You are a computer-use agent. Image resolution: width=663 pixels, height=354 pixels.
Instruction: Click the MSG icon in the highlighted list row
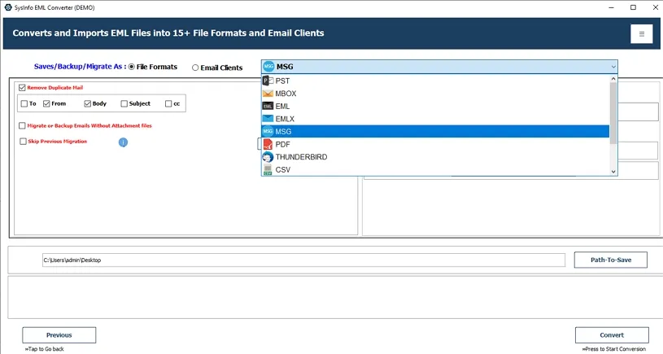[x=268, y=131]
